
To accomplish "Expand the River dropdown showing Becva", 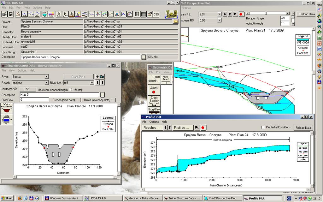I will click(47, 77).
